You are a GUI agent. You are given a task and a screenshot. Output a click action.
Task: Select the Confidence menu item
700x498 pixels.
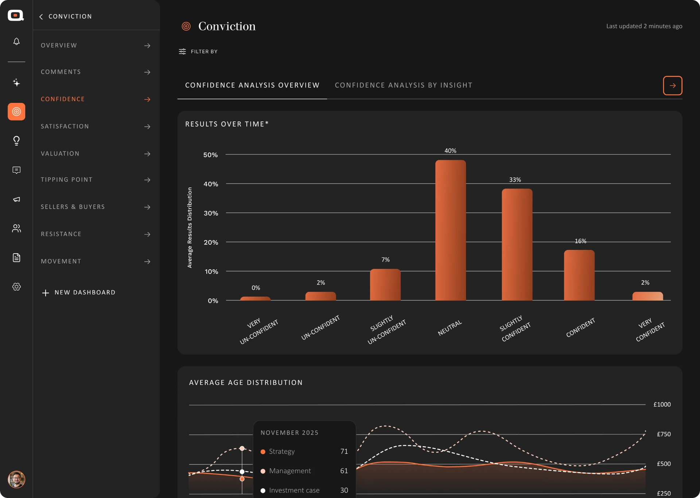point(96,99)
